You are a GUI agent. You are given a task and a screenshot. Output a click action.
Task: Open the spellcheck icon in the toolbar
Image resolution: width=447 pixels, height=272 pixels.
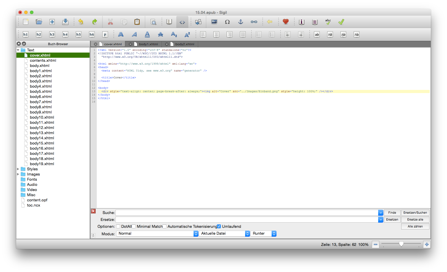coord(328,22)
